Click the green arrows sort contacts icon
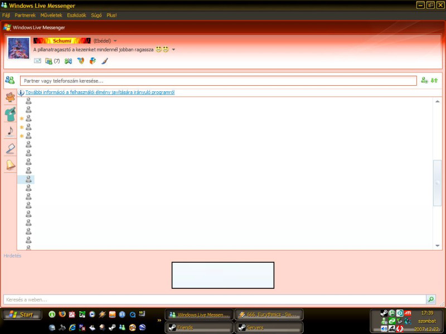This screenshot has height=334, width=446. [x=434, y=80]
